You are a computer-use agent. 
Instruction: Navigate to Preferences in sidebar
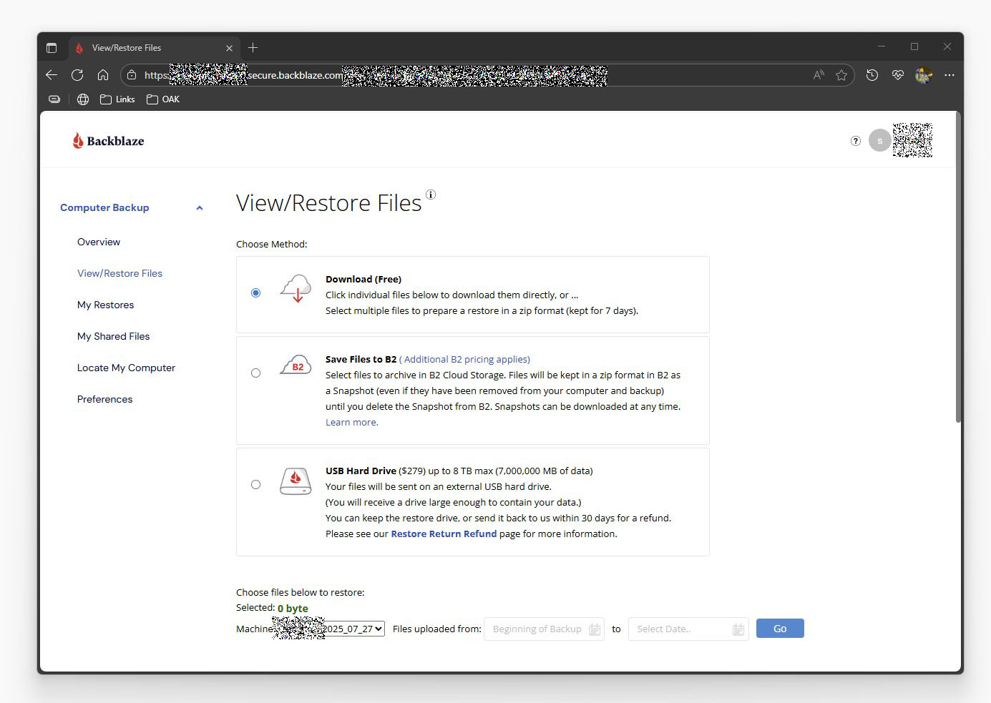click(x=104, y=399)
